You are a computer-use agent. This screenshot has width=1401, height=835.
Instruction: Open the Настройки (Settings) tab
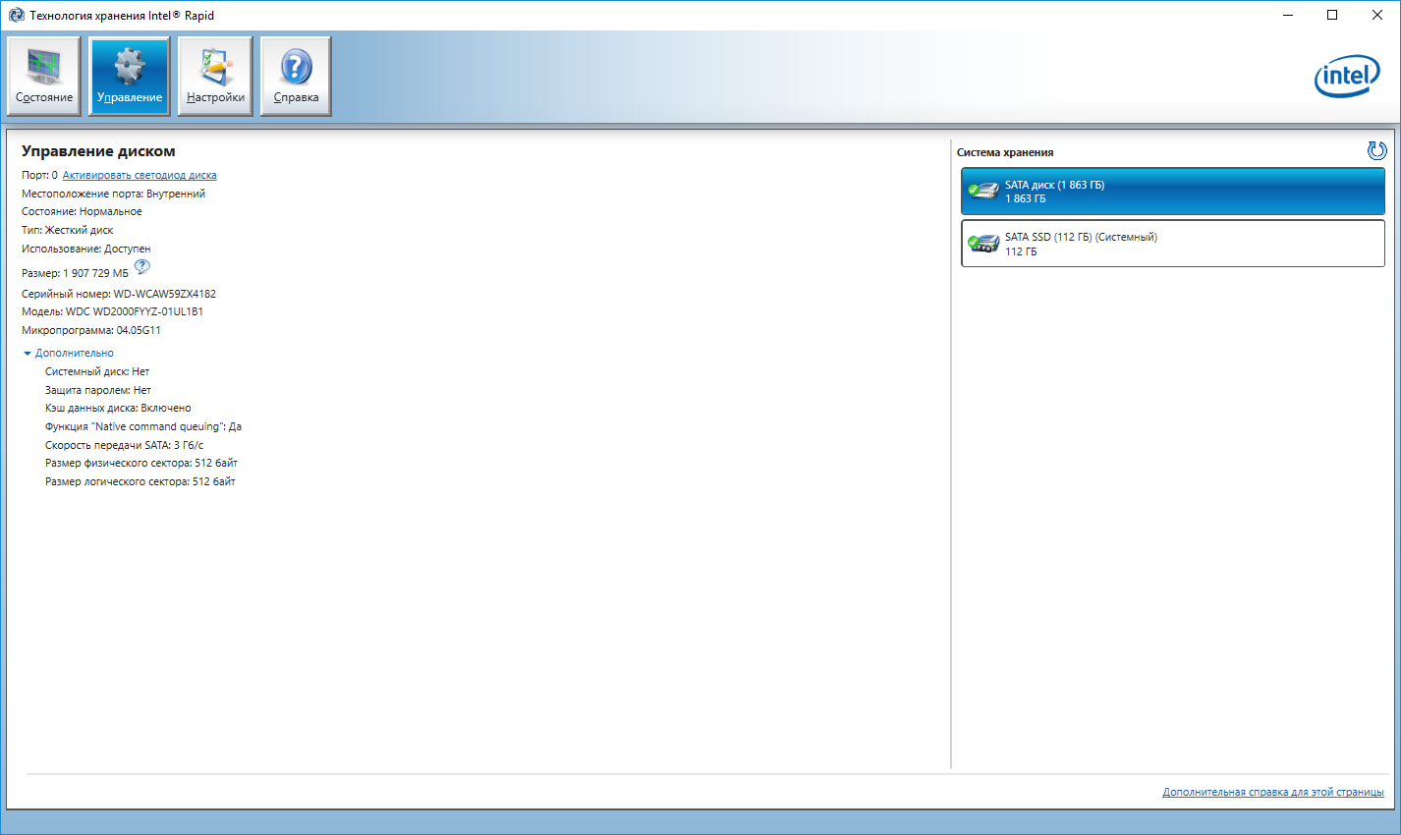point(215,77)
